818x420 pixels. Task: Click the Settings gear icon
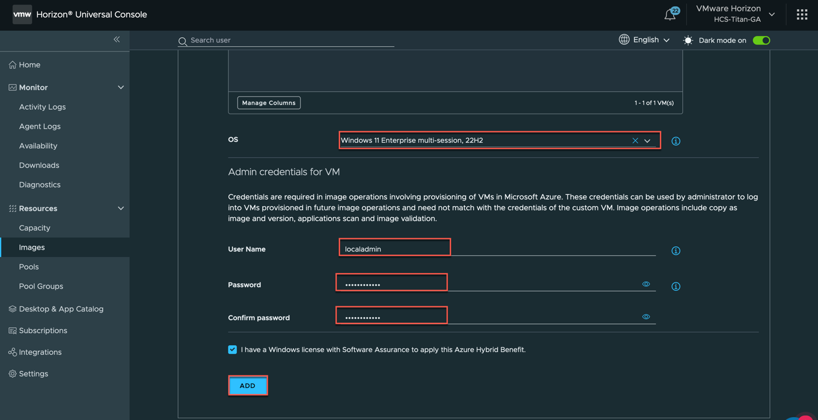coord(13,374)
